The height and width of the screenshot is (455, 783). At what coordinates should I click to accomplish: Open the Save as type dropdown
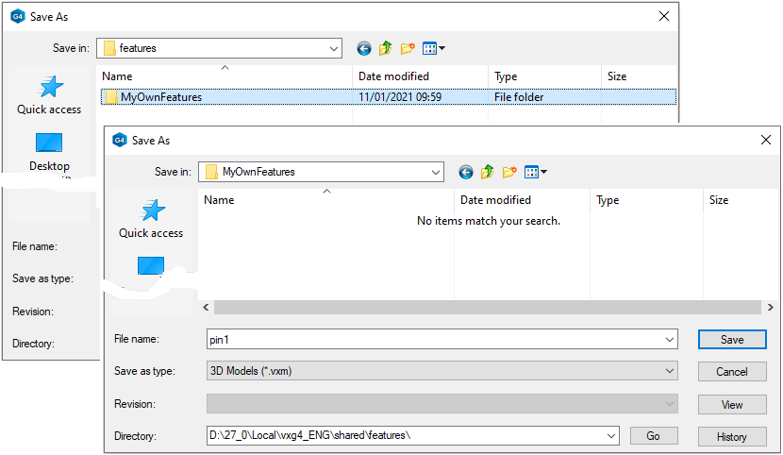[x=669, y=372]
